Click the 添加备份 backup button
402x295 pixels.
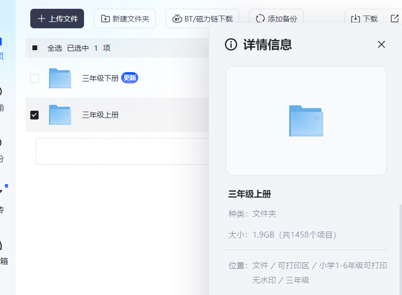coord(276,19)
